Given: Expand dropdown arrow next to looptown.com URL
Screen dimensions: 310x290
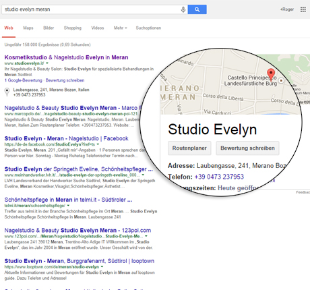Looking at the screenshot, I should 102,266.
